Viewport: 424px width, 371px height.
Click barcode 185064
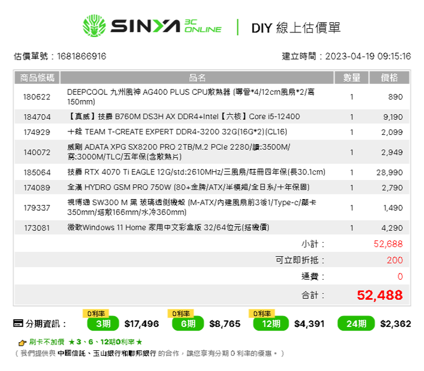coord(37,172)
